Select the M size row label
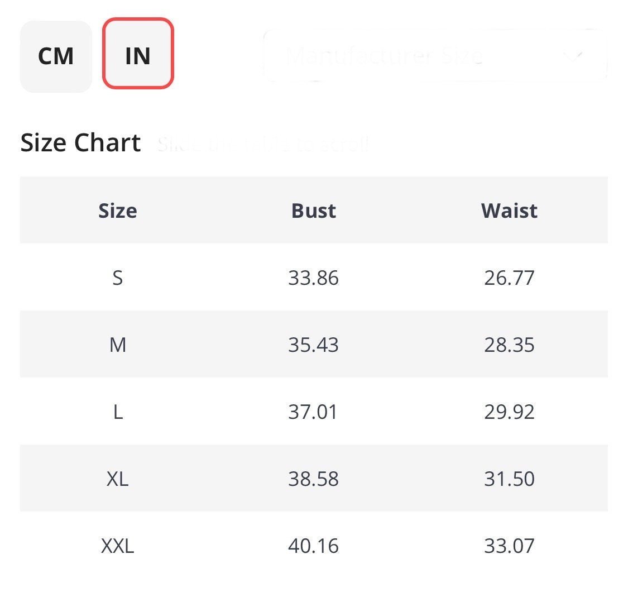Image resolution: width=628 pixels, height=597 pixels. (118, 345)
